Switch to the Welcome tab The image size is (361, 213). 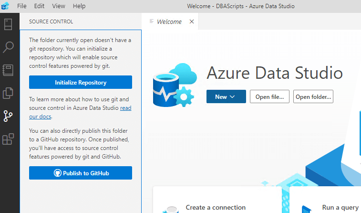169,21
